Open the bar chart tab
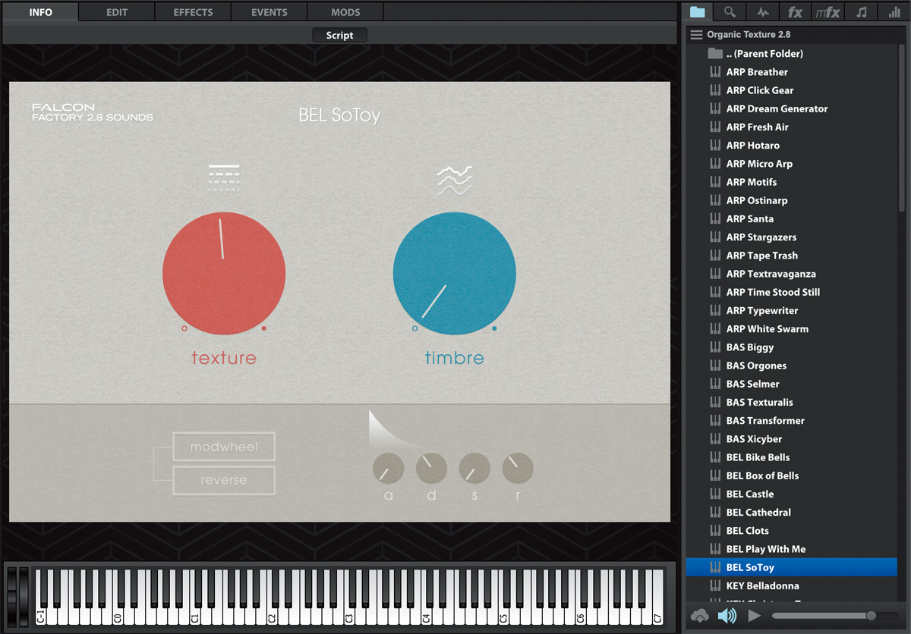Viewport: 911px width, 634px height. (x=894, y=11)
